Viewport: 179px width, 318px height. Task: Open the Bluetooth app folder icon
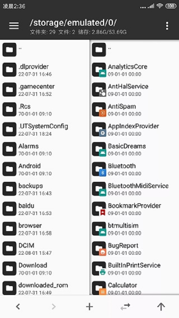tap(99, 169)
